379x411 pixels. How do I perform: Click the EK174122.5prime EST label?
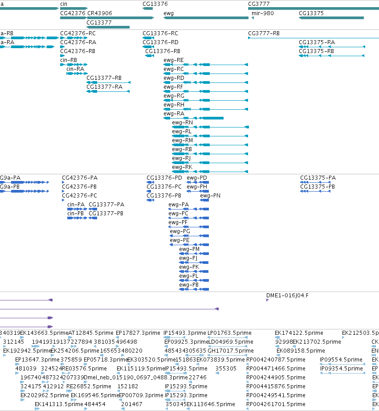[299, 333]
